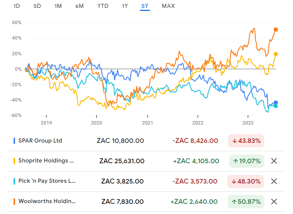Viewport: 293px width, 214px height.
Task: Click orange Woolworths endpoint on chart
Action: pyautogui.click(x=276, y=29)
